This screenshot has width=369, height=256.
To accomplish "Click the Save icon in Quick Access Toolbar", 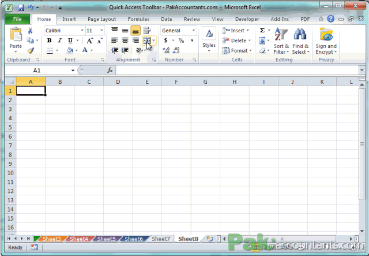I will pos(21,8).
